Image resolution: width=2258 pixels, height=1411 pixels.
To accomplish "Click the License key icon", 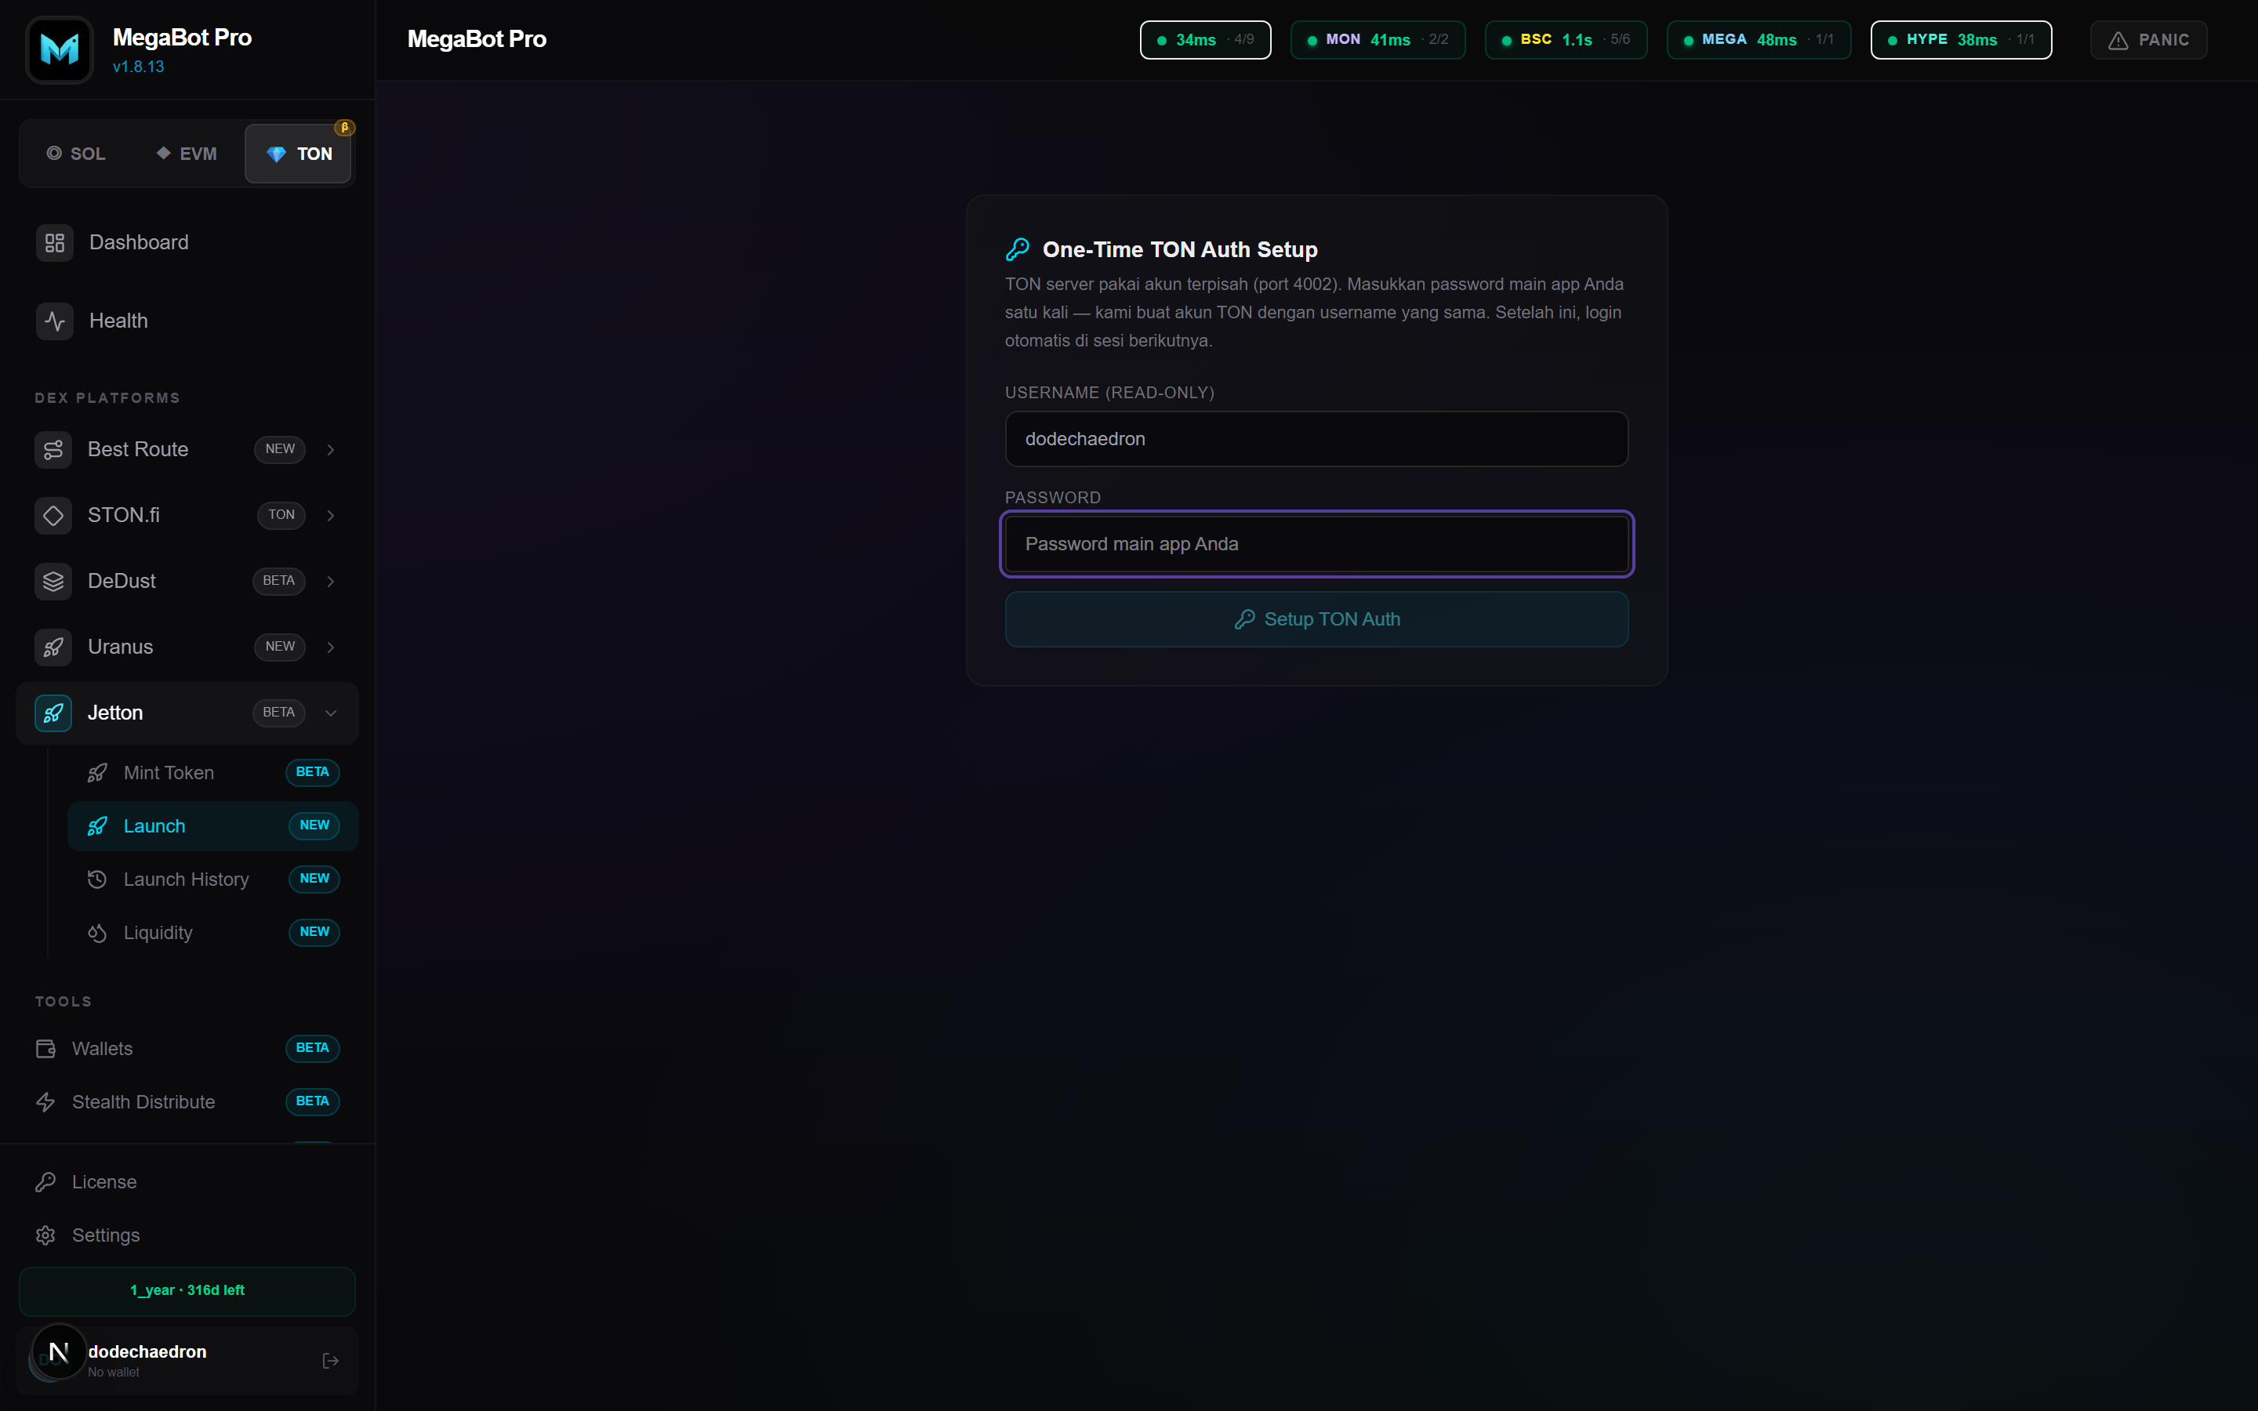I will click(45, 1182).
